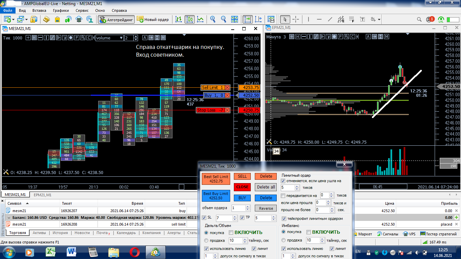Select the horizontal line drawing tool
This screenshot has height=259, width=461.
point(319,20)
